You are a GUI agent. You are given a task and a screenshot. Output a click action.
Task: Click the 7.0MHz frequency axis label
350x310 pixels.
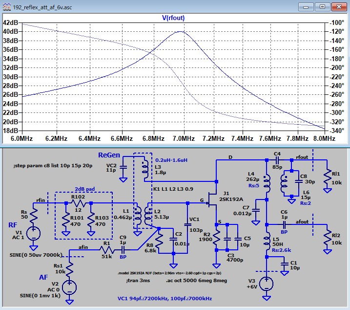[184, 139]
